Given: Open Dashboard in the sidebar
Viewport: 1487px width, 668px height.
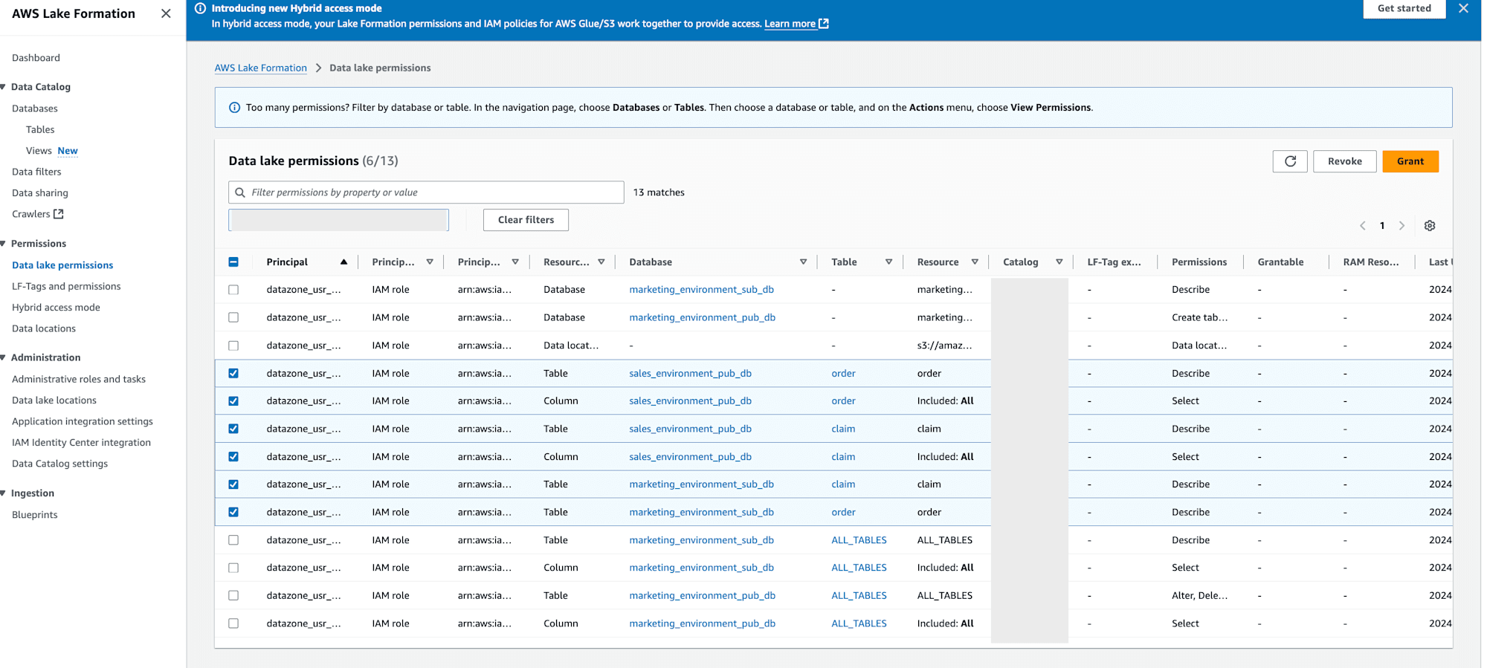Looking at the screenshot, I should (36, 58).
